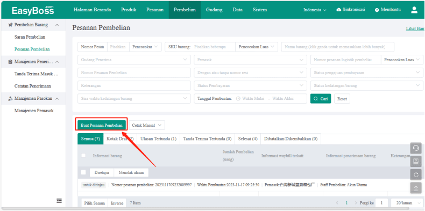
Task: Open the Pesanan menu
Action: pos(155,10)
